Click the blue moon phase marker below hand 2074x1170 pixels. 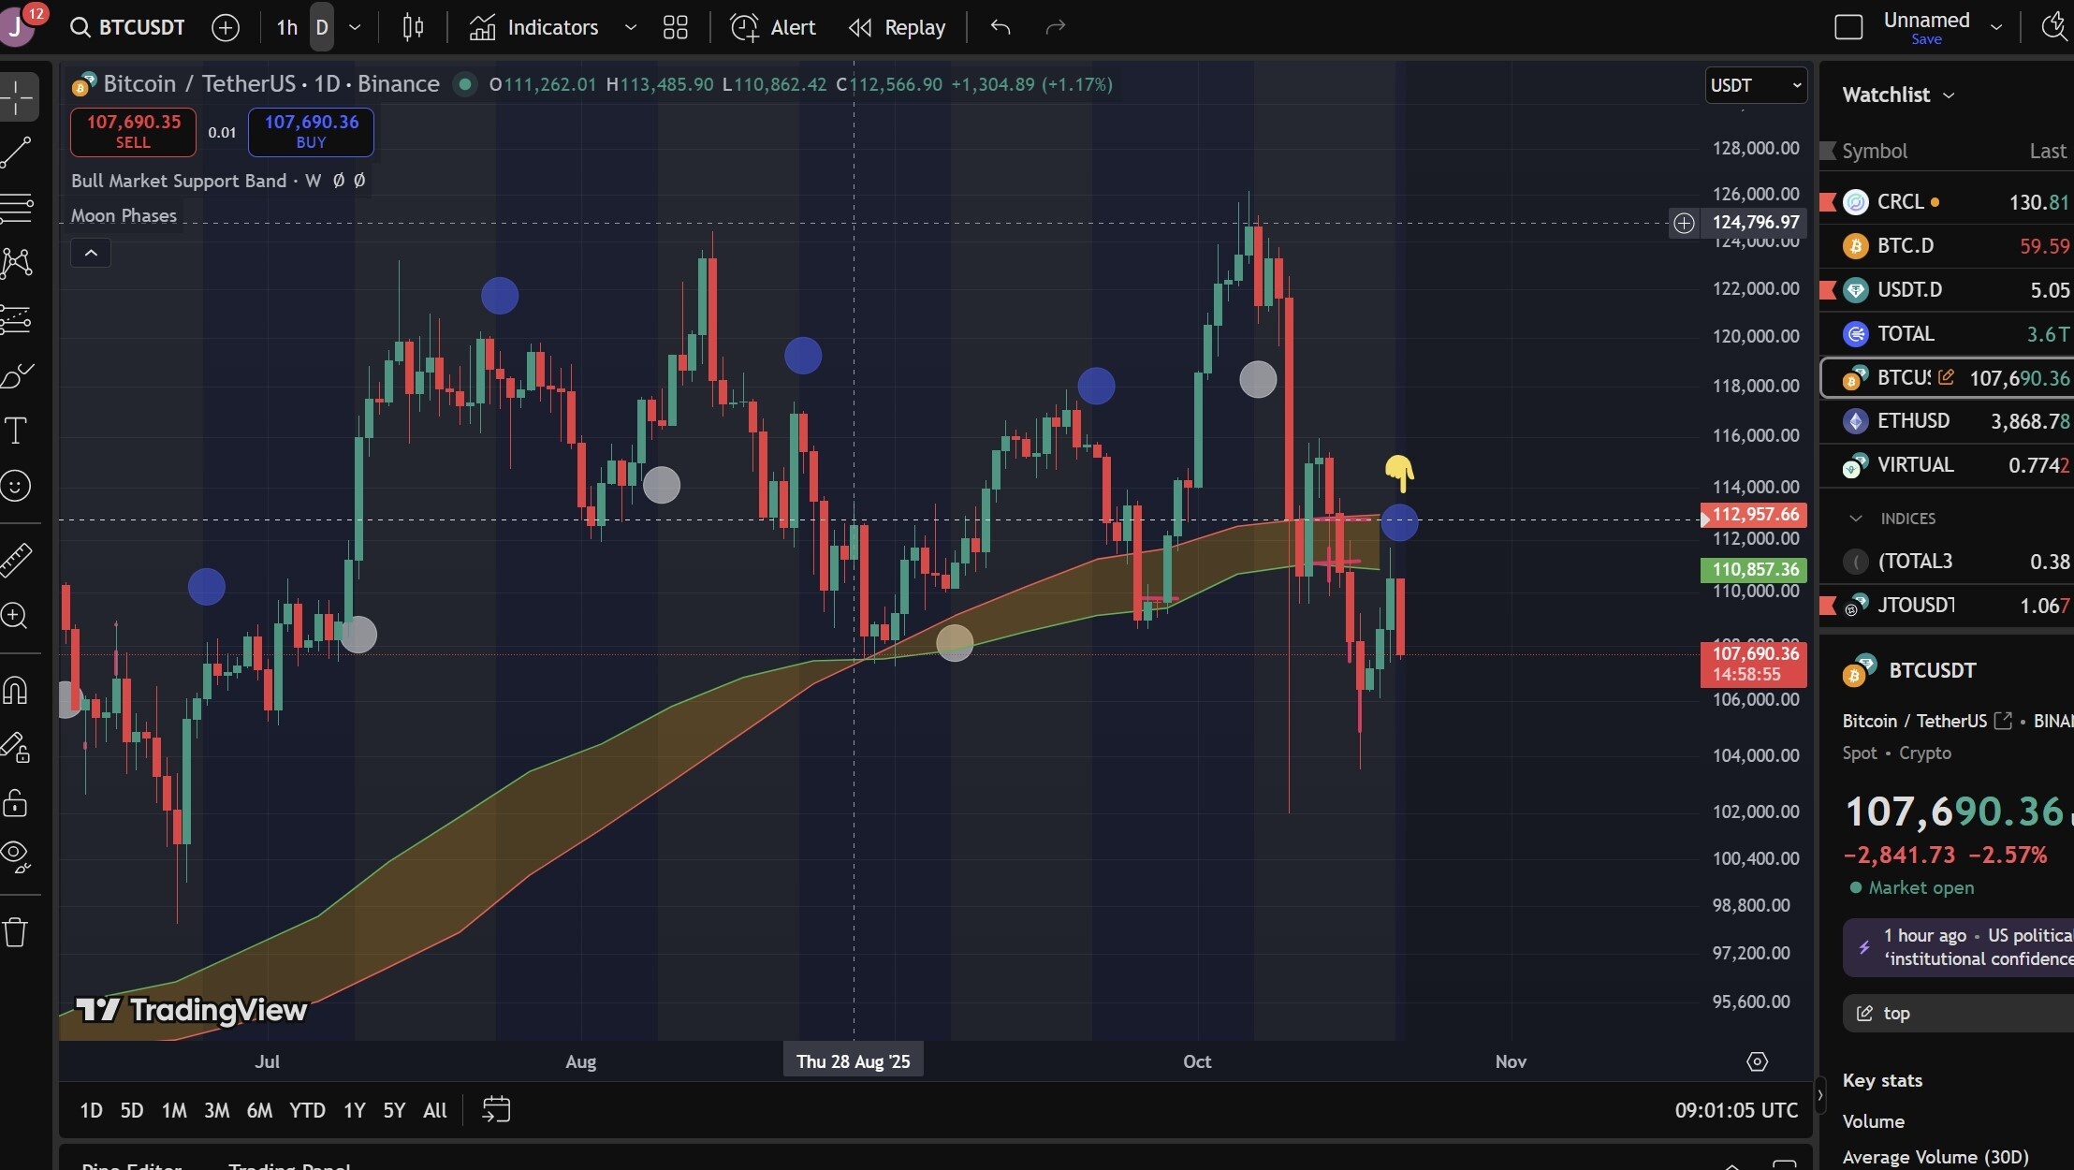click(1399, 522)
